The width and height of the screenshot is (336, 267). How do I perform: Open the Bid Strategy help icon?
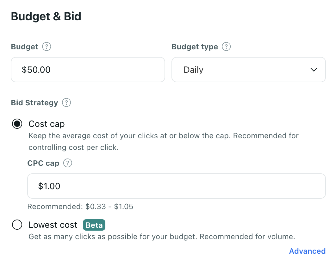point(66,102)
